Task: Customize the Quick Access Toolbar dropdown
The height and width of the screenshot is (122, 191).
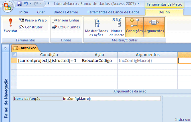Action: (48, 4)
